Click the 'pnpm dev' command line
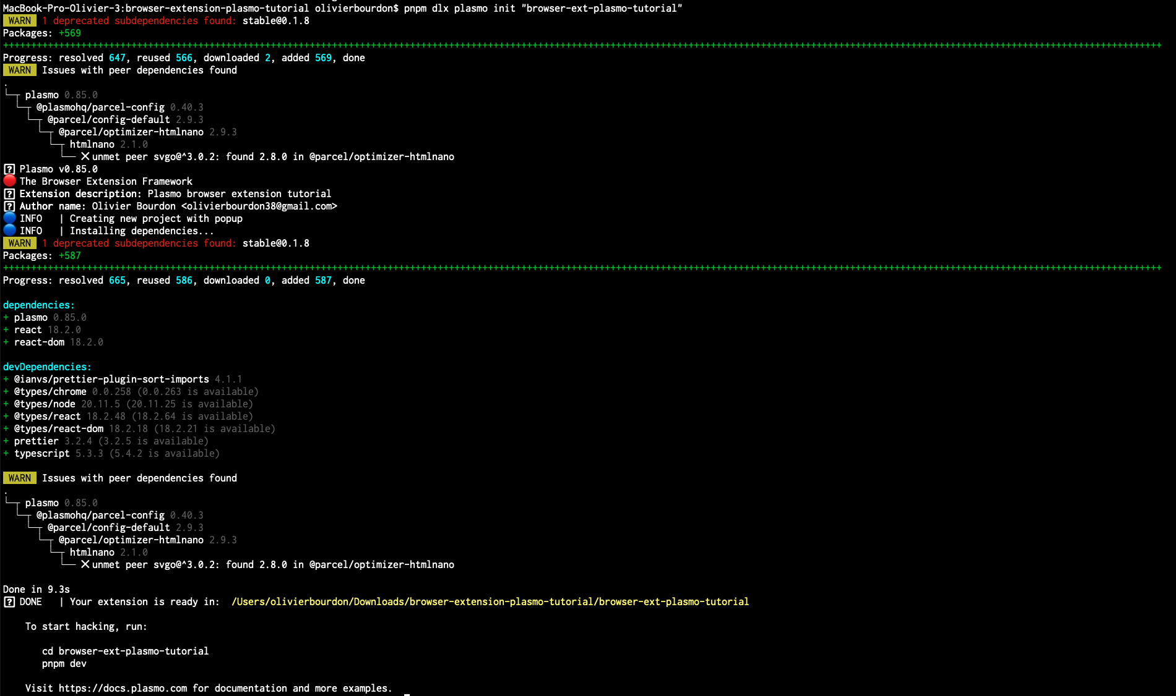This screenshot has height=696, width=1176. coord(64,663)
